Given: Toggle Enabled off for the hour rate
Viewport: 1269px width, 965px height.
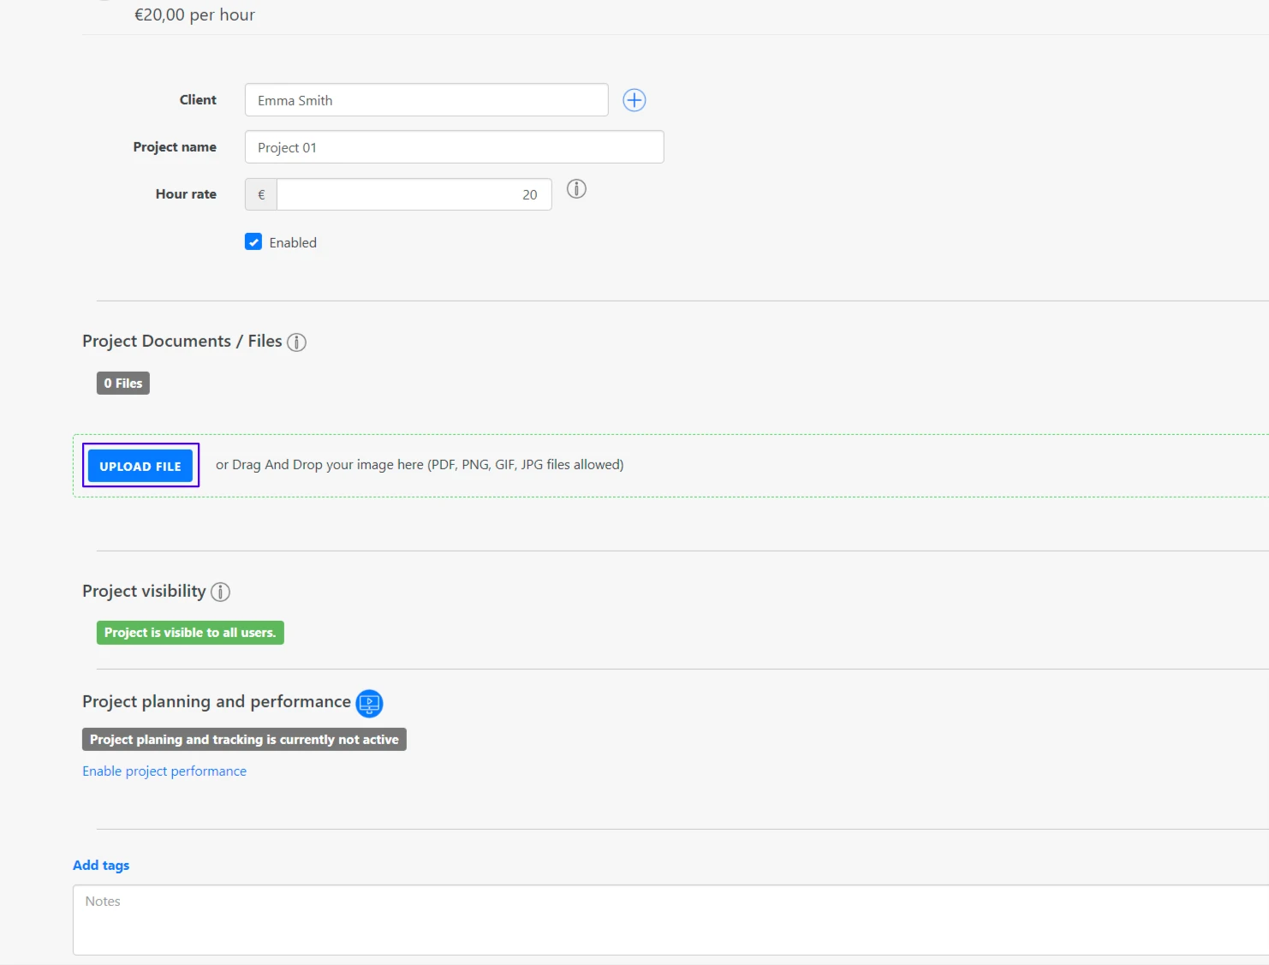Looking at the screenshot, I should click(x=253, y=241).
